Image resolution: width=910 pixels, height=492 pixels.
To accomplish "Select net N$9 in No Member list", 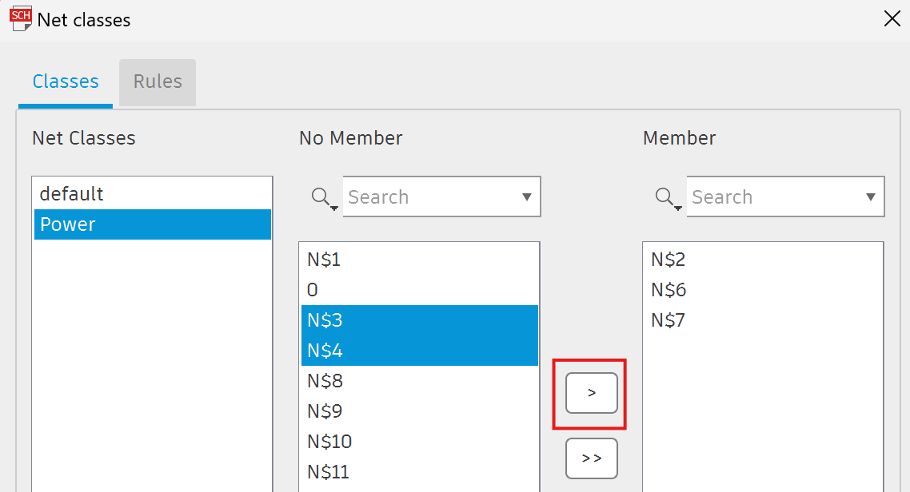I will [420, 411].
